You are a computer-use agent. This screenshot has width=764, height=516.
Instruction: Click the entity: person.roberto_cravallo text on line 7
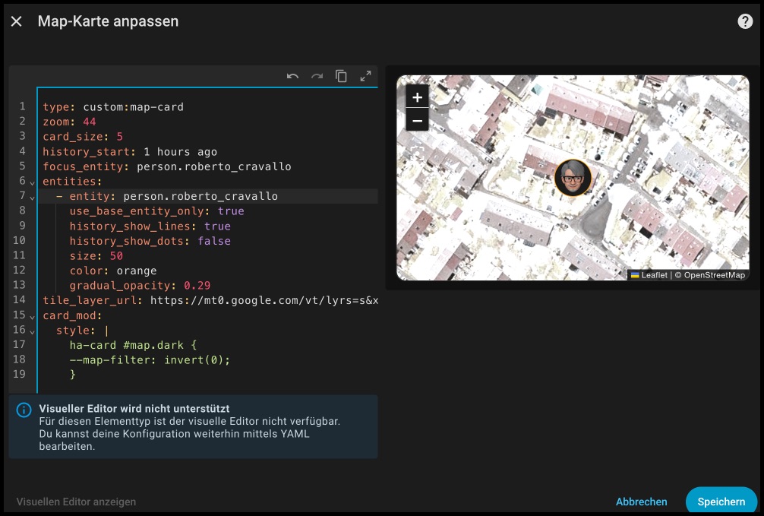coord(173,196)
